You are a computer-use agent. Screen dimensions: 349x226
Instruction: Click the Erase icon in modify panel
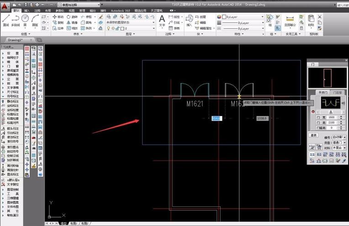(101, 17)
